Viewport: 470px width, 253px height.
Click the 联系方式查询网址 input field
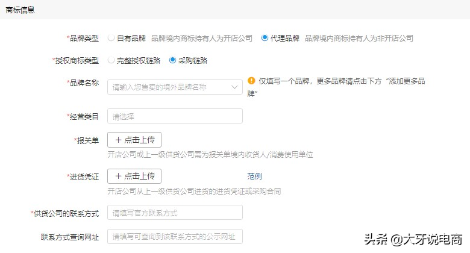pos(175,237)
